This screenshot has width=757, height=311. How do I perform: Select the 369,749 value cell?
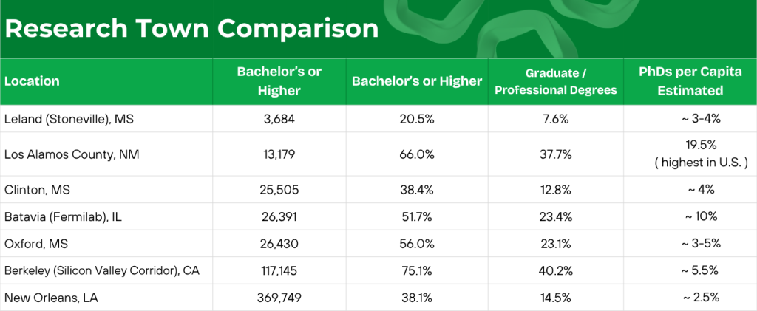279,298
